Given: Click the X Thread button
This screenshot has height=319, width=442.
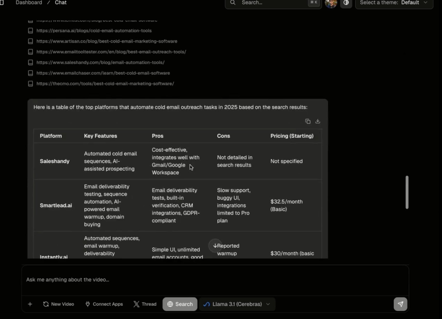Looking at the screenshot, I should coord(145,304).
